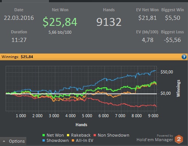Toggle the yellow Rakeback legend swatch
The width and height of the screenshot is (188, 146).
(68, 135)
